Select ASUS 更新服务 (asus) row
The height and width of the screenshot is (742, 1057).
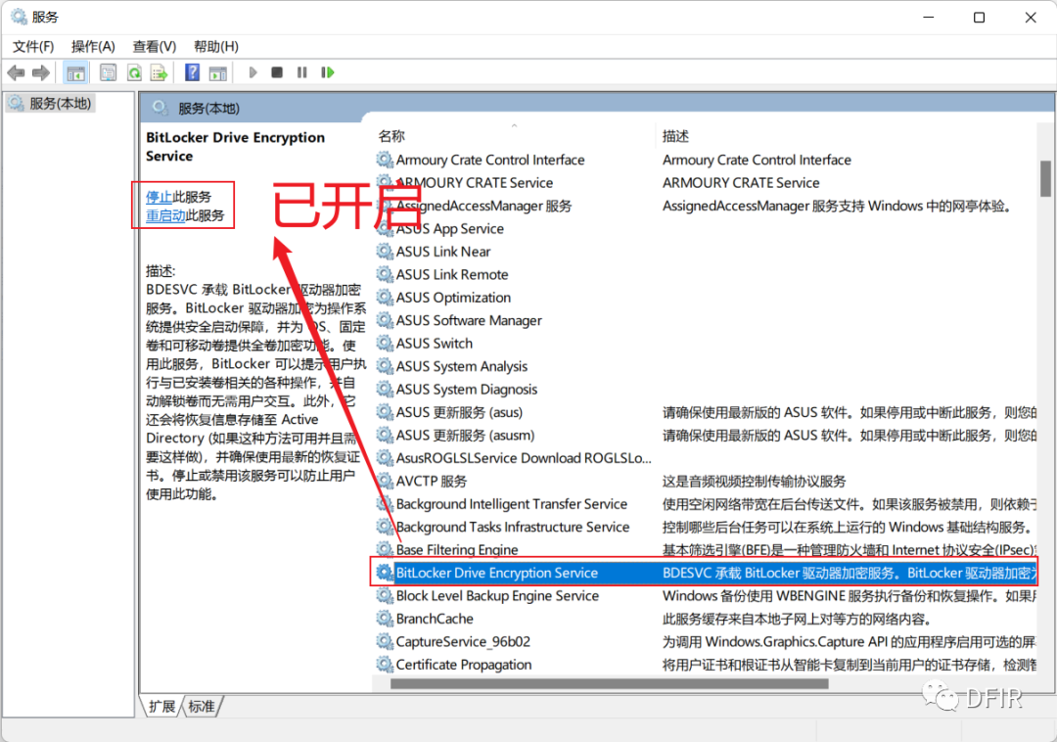point(706,412)
